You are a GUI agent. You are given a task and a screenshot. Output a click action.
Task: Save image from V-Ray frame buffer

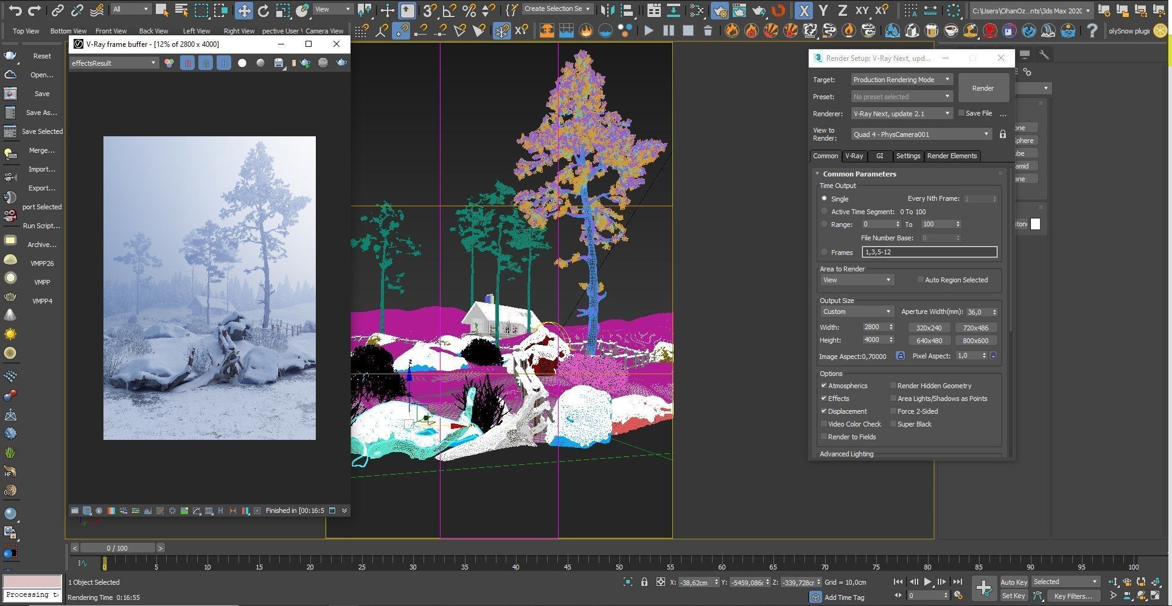279,63
